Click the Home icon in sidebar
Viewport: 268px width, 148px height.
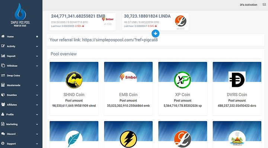pyautogui.click(x=3, y=36)
